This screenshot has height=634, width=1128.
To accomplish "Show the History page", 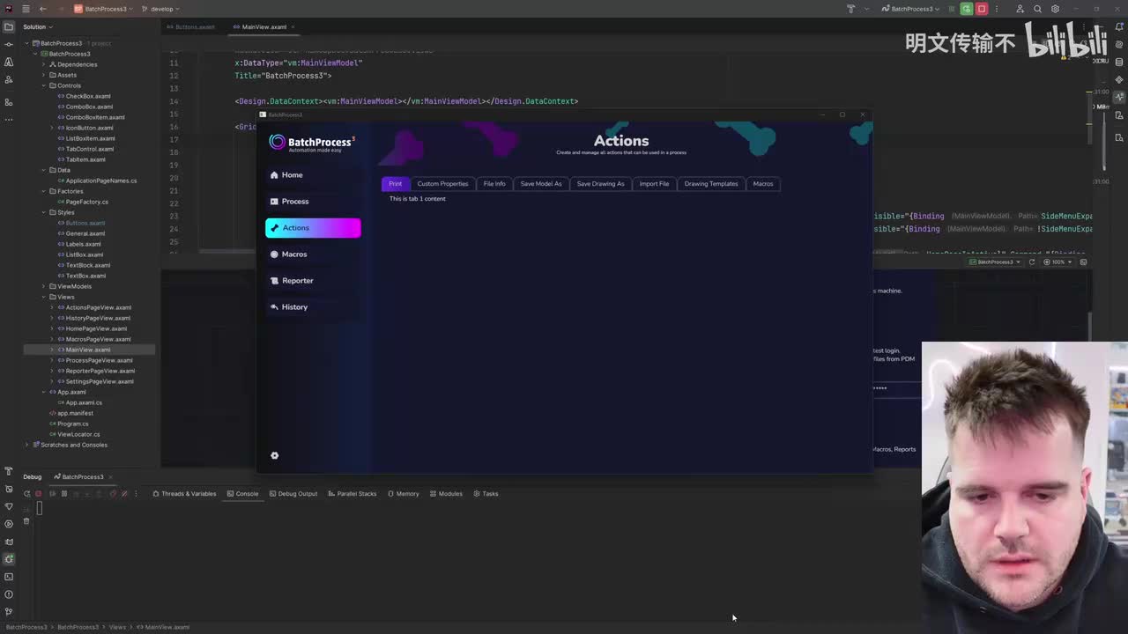I will point(313,307).
